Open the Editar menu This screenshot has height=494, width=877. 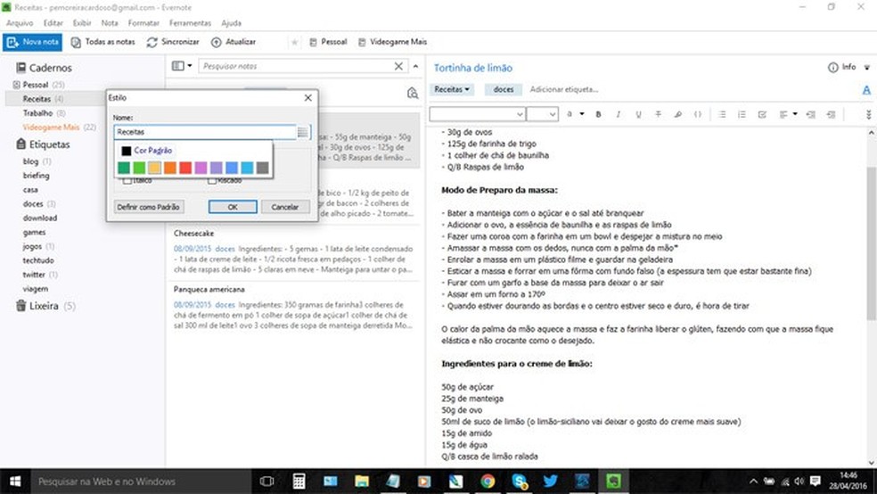53,23
